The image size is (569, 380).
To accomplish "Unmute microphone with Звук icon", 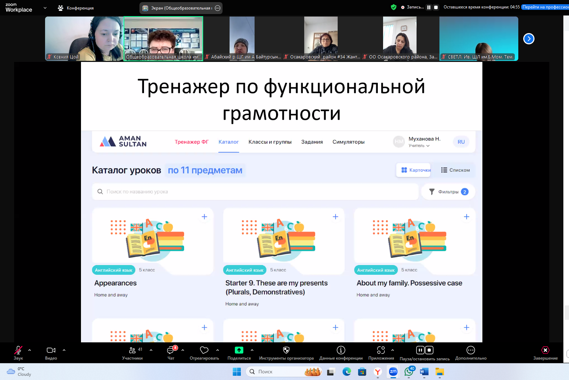I will coord(18,350).
